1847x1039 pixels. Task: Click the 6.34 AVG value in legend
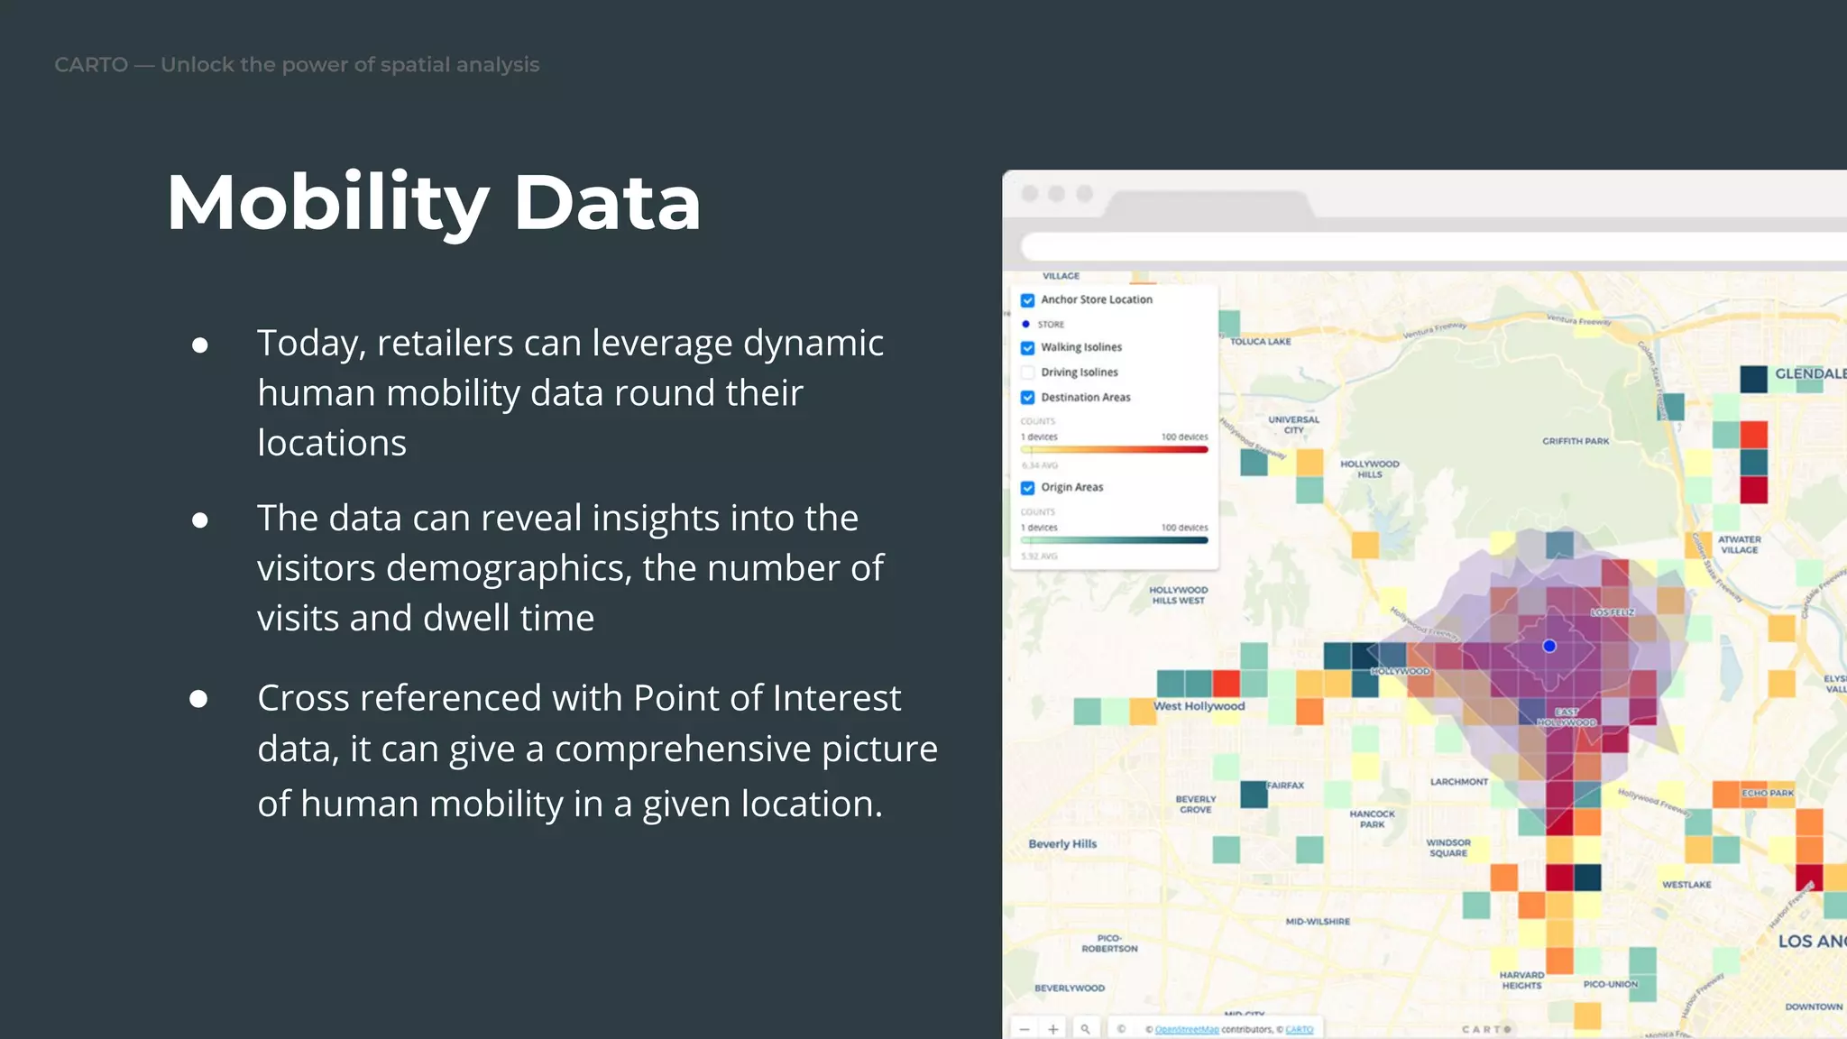tap(1039, 465)
